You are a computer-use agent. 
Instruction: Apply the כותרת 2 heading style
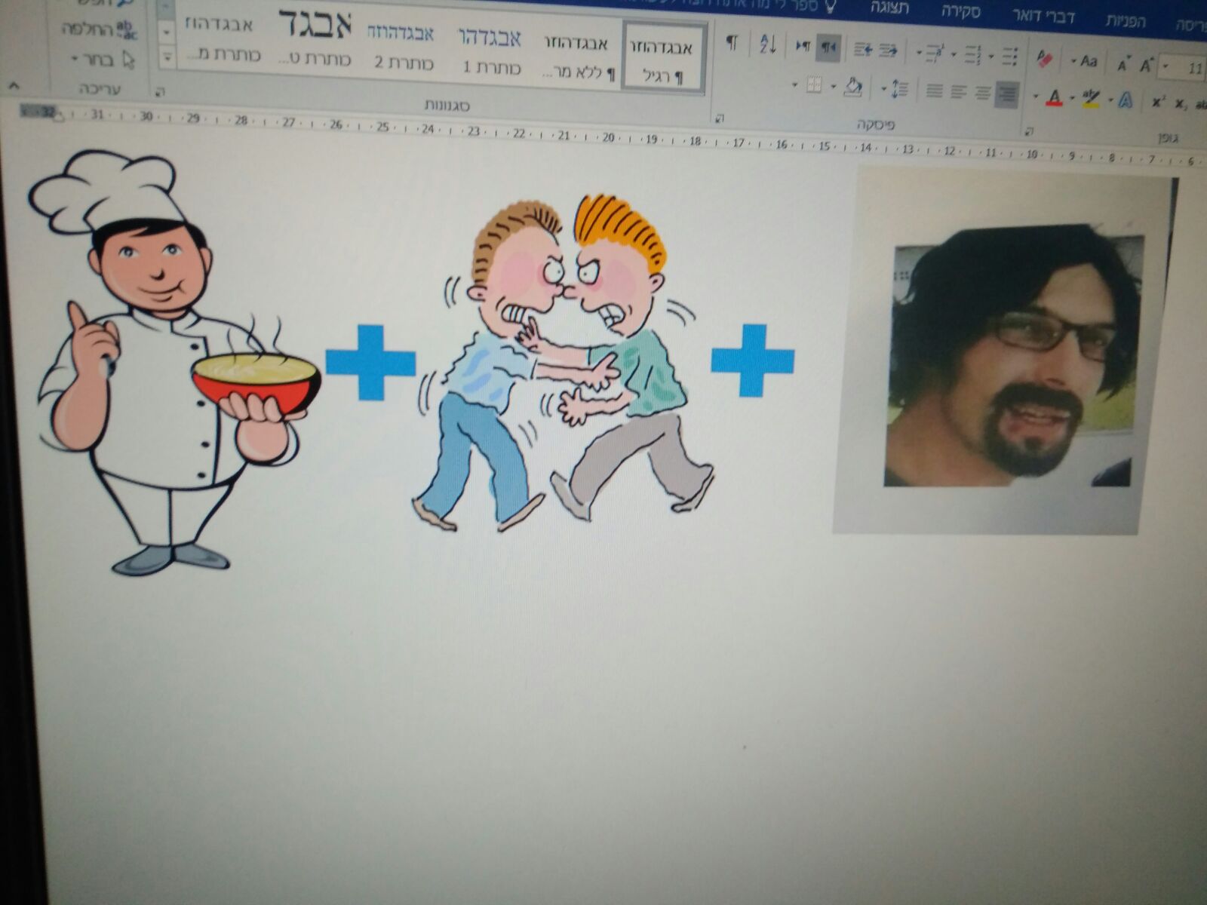click(402, 47)
